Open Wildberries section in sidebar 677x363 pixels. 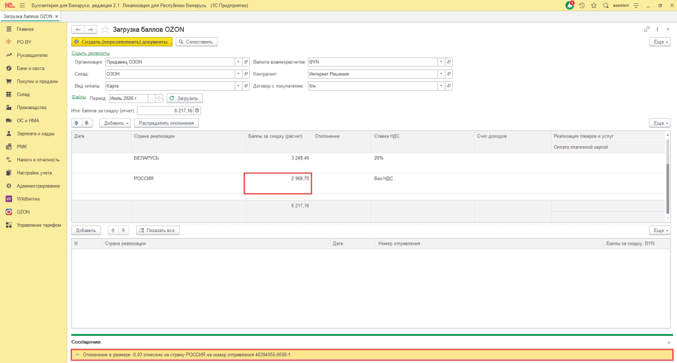click(28, 199)
